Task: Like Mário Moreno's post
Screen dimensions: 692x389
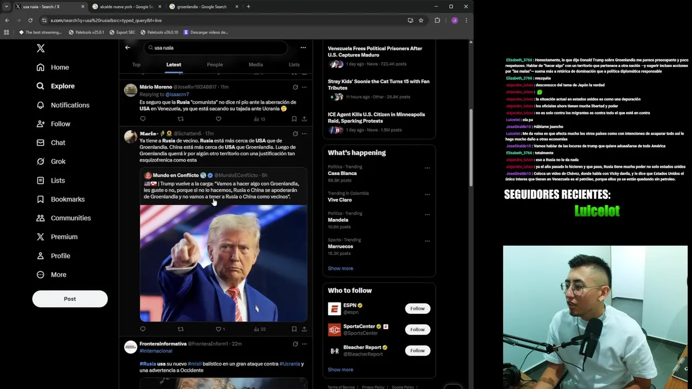Action: point(218,119)
